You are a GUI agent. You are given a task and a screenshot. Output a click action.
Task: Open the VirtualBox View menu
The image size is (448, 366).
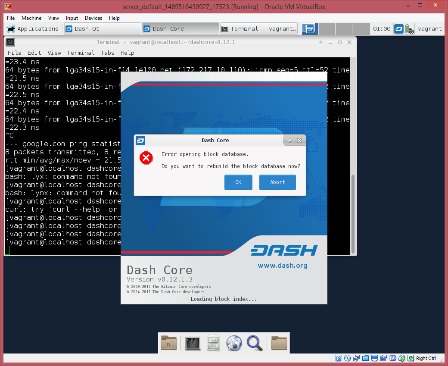coord(53,18)
